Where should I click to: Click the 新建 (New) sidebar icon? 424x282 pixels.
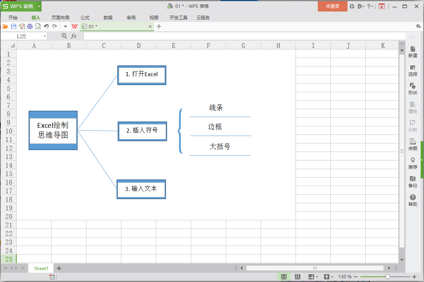[x=412, y=52]
